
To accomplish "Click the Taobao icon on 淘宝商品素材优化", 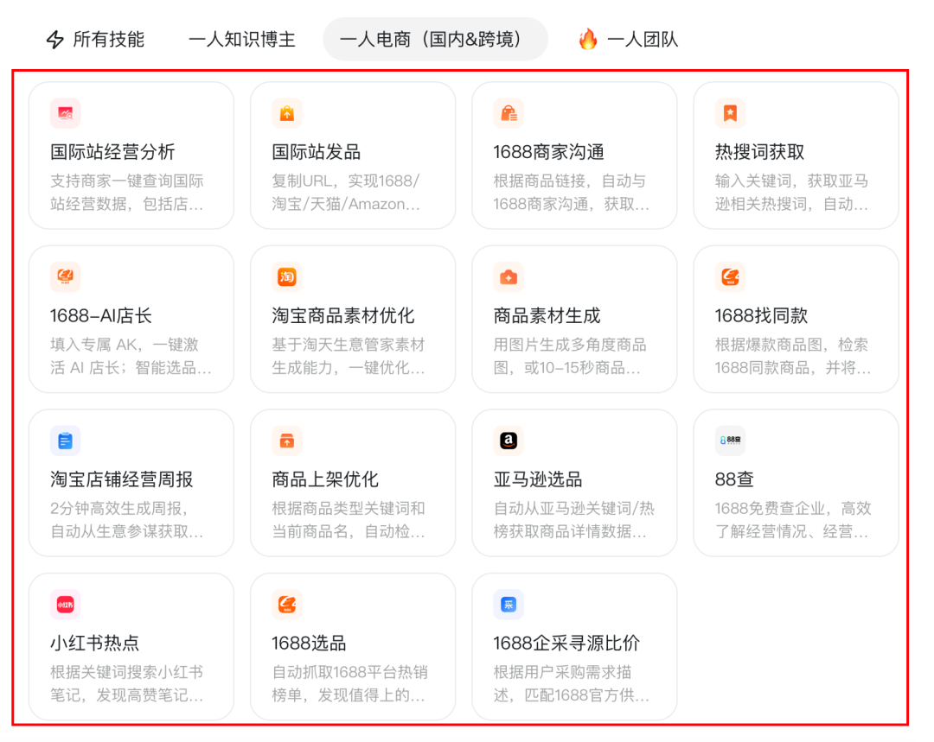I will (286, 276).
